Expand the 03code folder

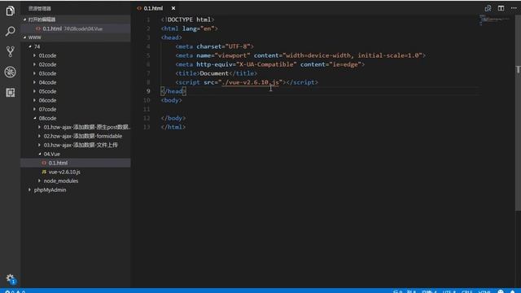[x=34, y=73]
